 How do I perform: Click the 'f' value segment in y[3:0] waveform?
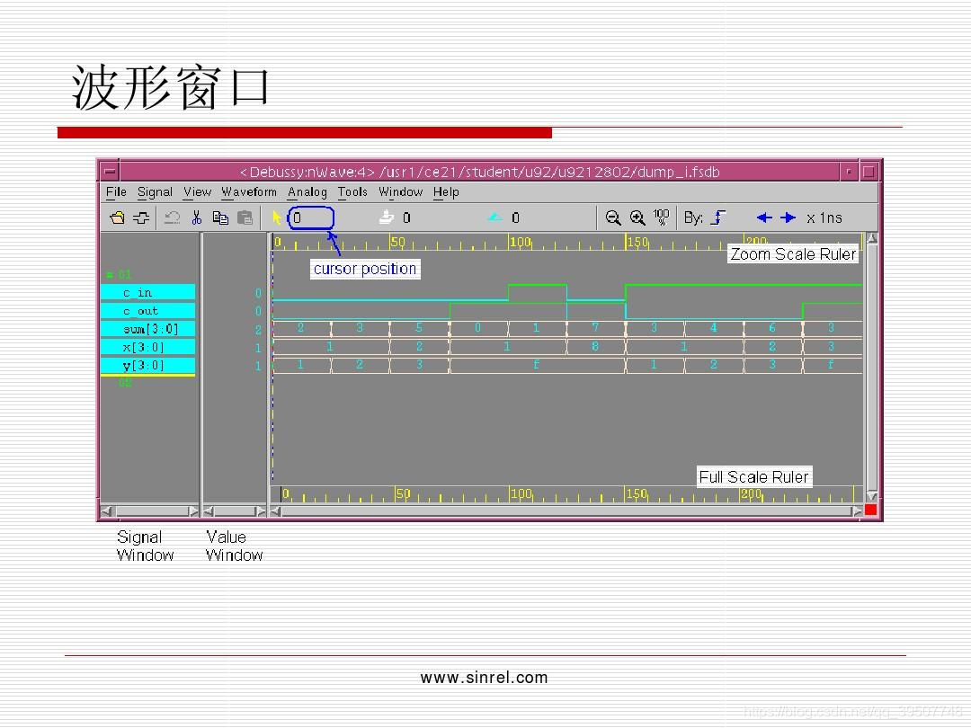point(536,365)
